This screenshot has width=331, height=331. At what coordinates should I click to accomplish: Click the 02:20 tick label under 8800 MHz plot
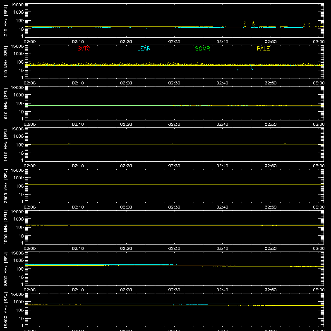126,290
